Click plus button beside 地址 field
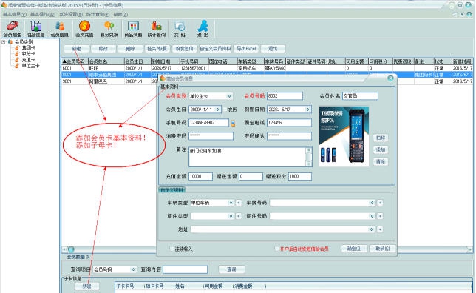 pyautogui.click(x=380, y=229)
